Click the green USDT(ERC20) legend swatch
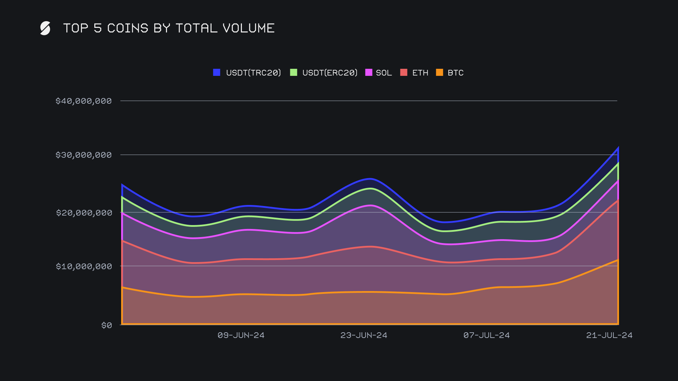The image size is (678, 381). [293, 72]
